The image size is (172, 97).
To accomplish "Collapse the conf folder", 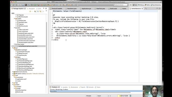I will point(13,75).
